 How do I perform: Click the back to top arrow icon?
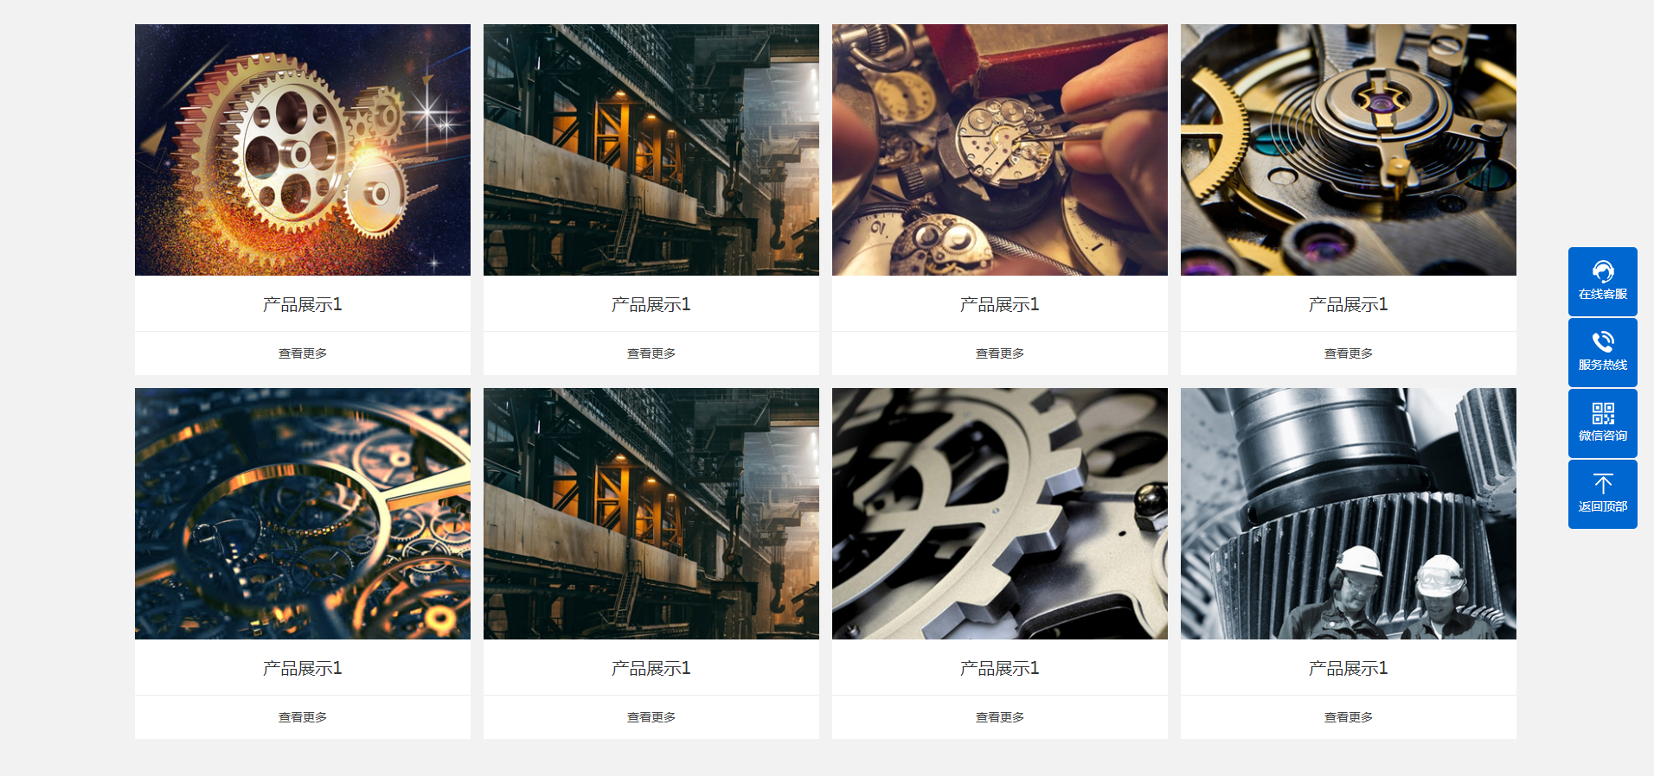[1603, 484]
